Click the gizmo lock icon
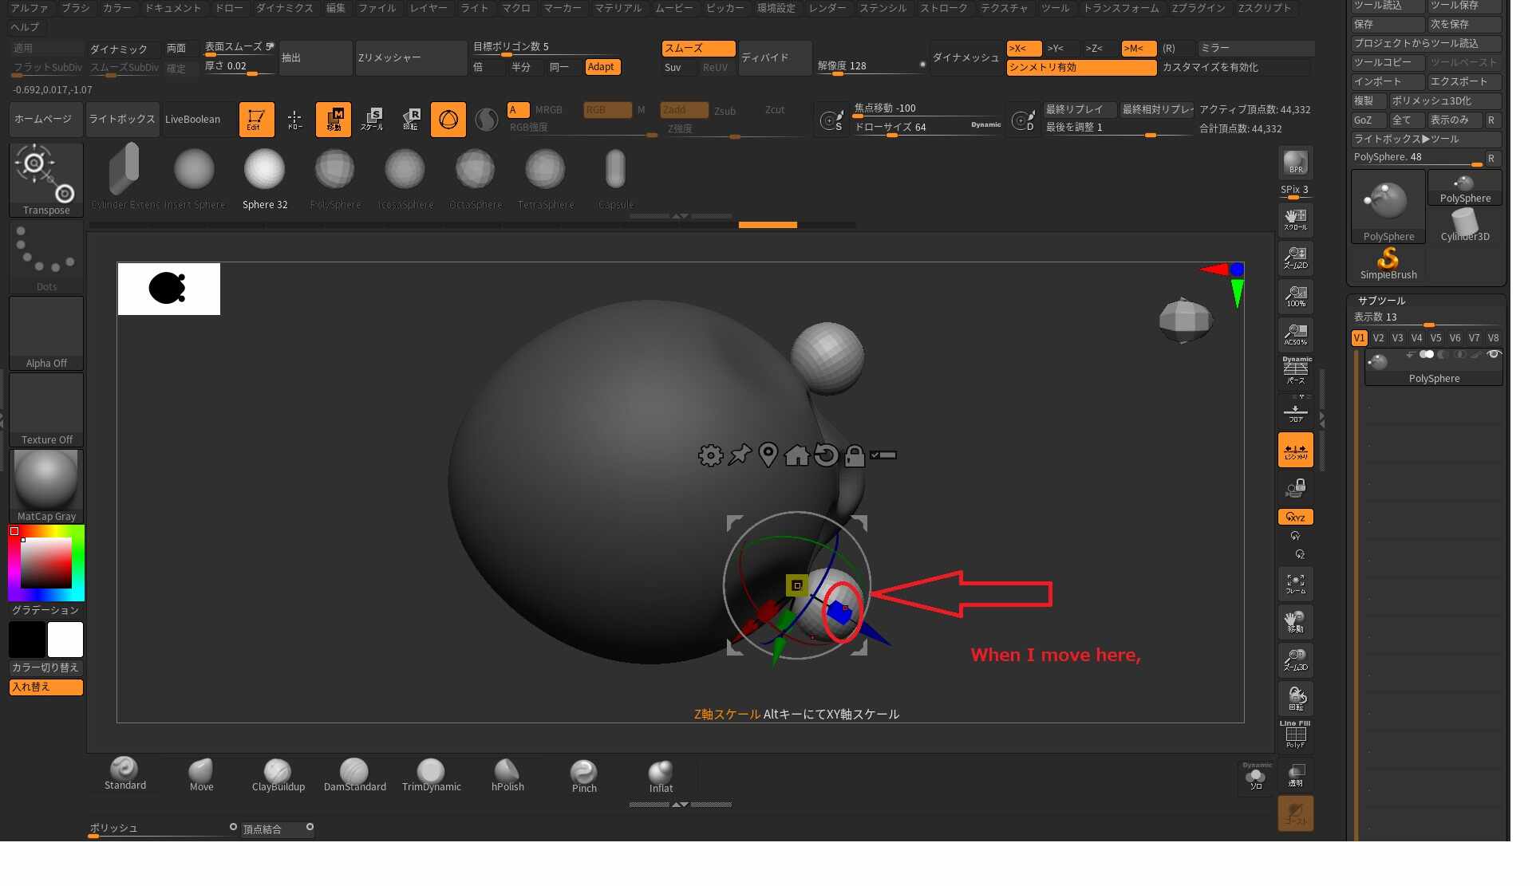 point(855,455)
